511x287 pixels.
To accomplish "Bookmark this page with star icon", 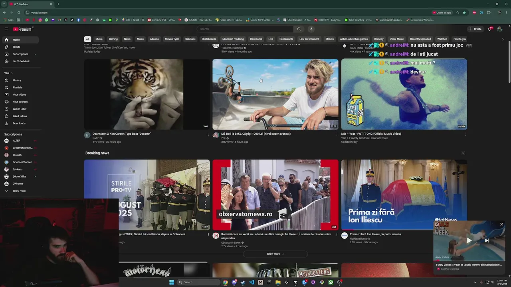I will 464,12.
